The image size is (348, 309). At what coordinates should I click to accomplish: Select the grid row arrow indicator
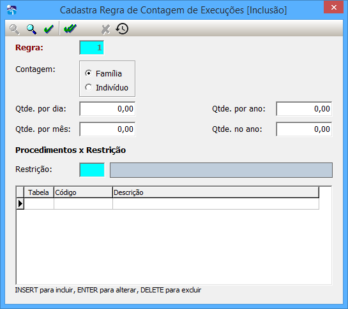[20, 204]
